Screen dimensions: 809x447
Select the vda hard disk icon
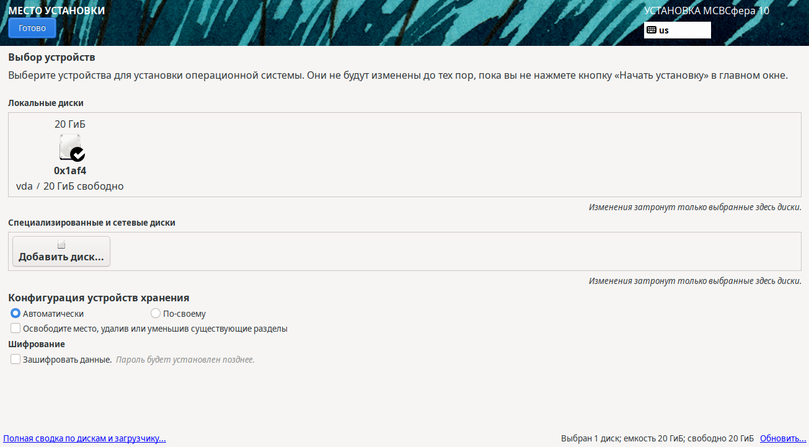(x=69, y=146)
